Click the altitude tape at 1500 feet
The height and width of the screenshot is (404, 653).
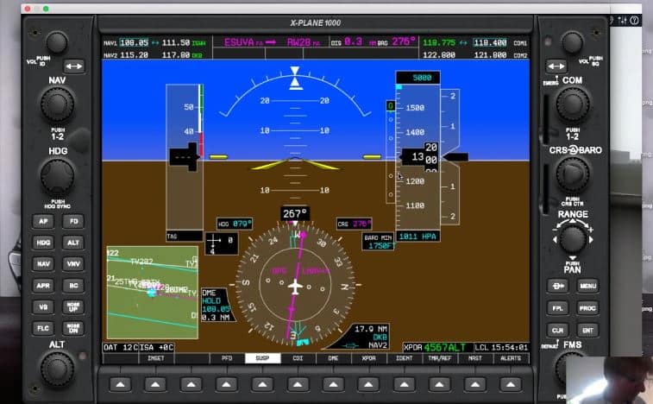(415, 108)
